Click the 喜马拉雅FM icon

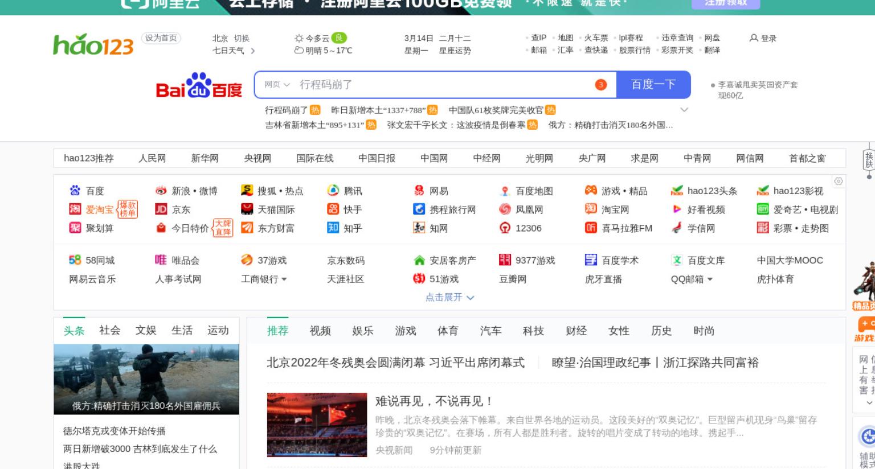591,228
